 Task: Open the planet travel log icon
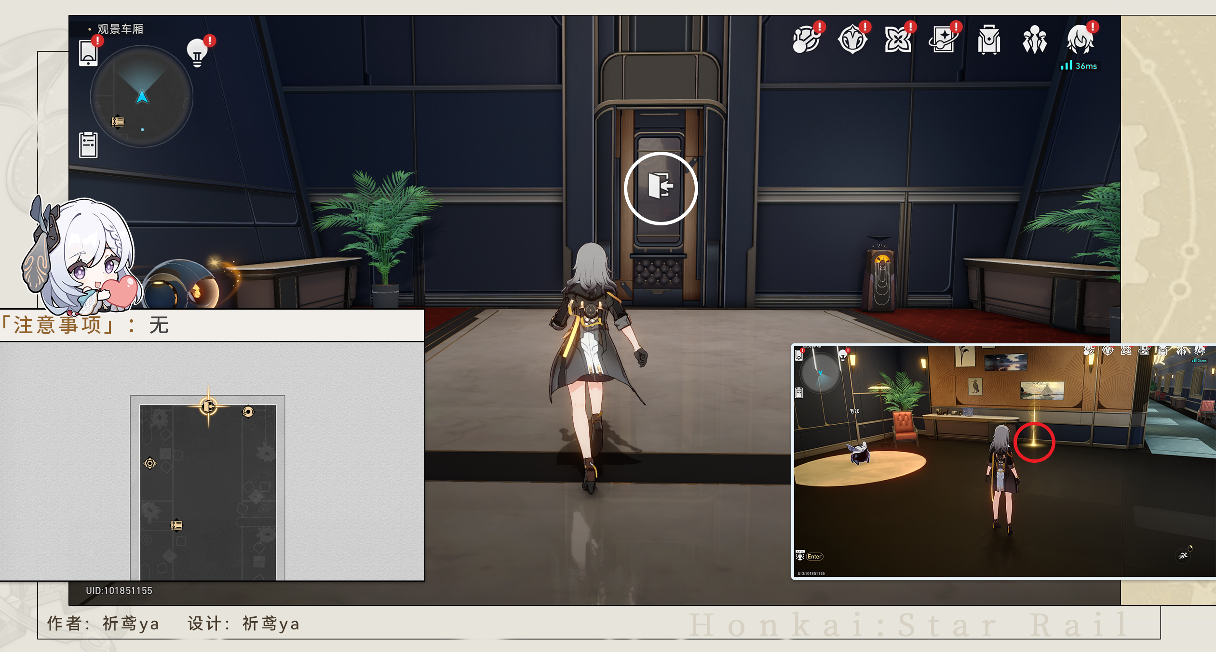tap(807, 39)
